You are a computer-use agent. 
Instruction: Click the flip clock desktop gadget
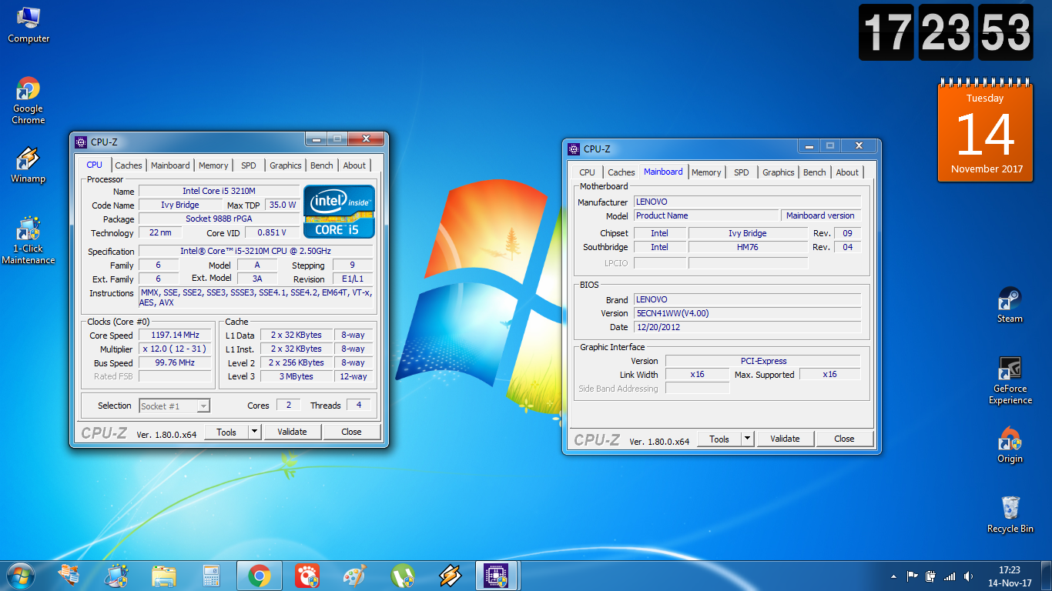pyautogui.click(x=946, y=32)
